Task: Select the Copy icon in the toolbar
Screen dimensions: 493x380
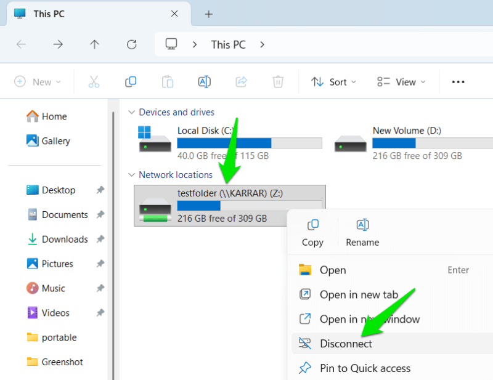Action: point(130,81)
